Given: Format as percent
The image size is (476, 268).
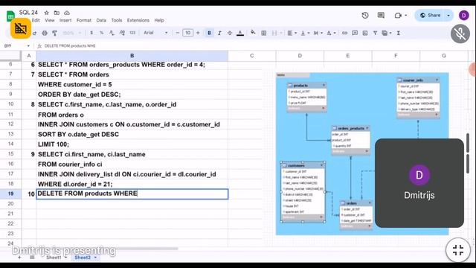Looking at the screenshot, I should point(101,33).
